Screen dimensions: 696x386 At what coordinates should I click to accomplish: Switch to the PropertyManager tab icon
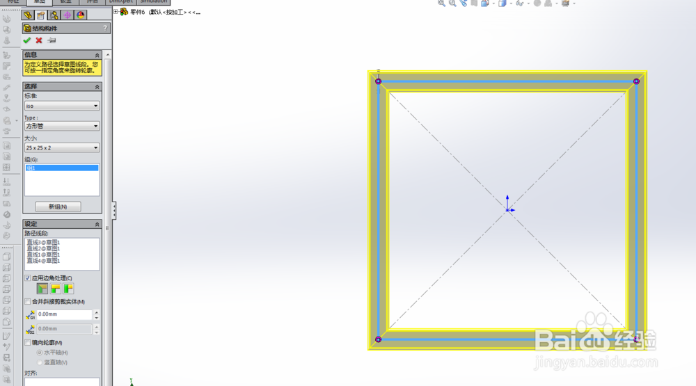pyautogui.click(x=41, y=15)
